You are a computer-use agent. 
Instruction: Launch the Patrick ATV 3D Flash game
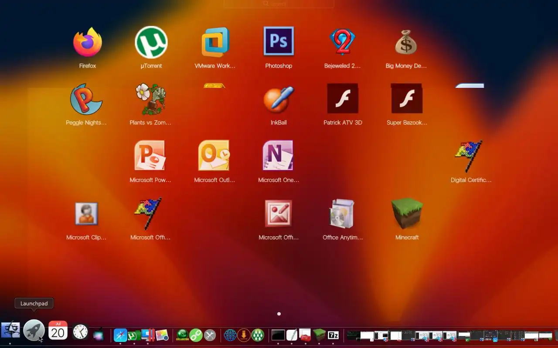pyautogui.click(x=343, y=99)
